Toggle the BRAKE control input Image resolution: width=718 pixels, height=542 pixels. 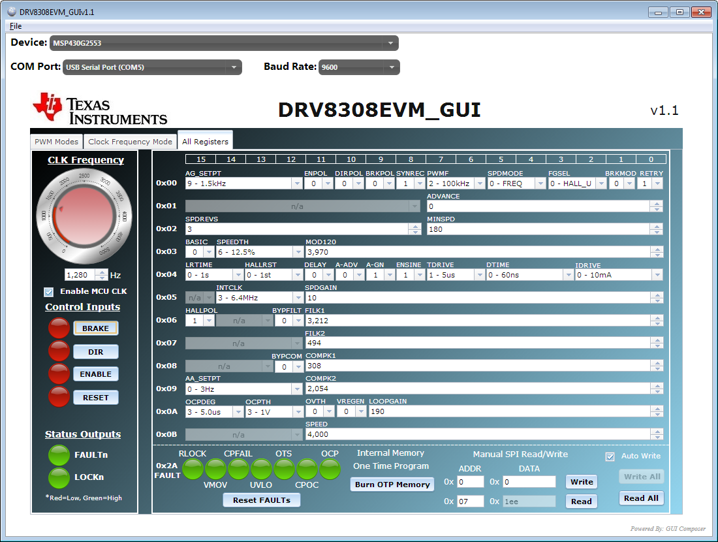tap(96, 328)
